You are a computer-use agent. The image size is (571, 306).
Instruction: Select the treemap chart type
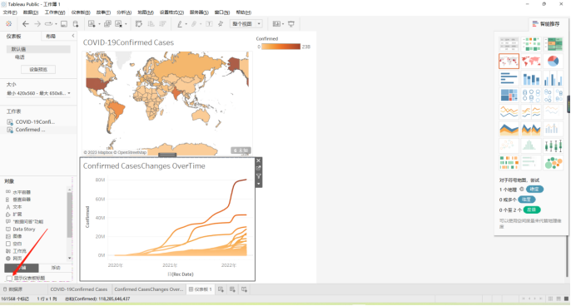click(x=509, y=95)
